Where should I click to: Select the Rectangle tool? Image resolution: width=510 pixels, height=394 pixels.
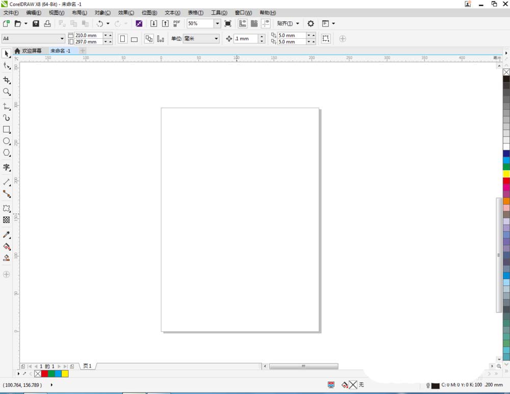coord(7,130)
